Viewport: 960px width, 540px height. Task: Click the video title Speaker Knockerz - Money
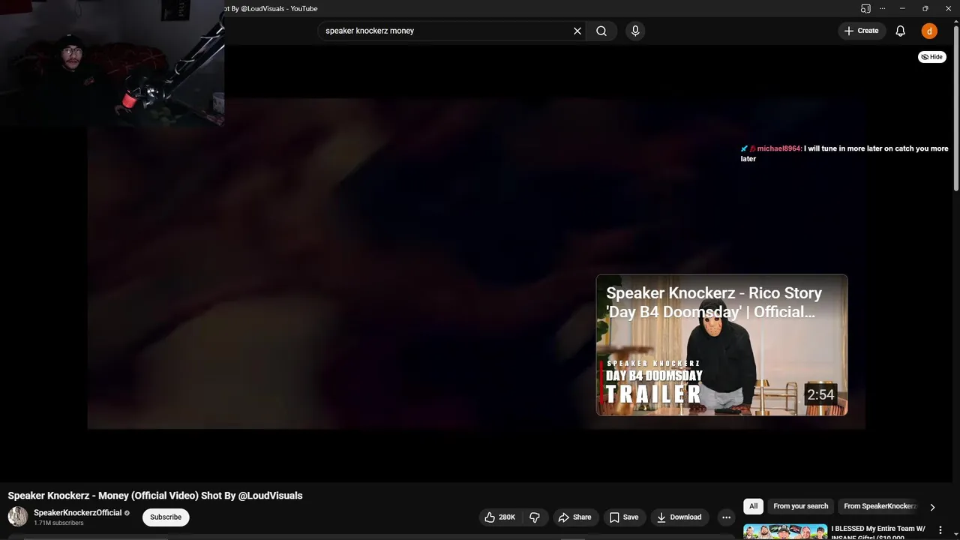click(155, 496)
